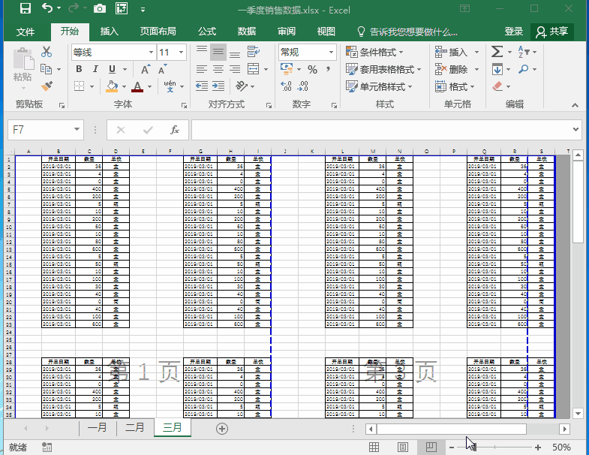Click the Cut scissors icon
This screenshot has width=589, height=455.
[x=47, y=52]
